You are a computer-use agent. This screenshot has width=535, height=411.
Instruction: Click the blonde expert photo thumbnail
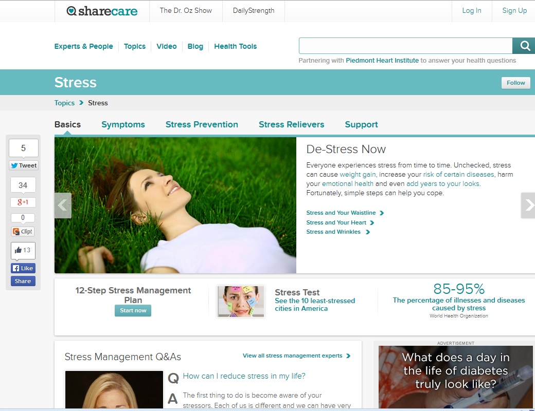pos(114,389)
